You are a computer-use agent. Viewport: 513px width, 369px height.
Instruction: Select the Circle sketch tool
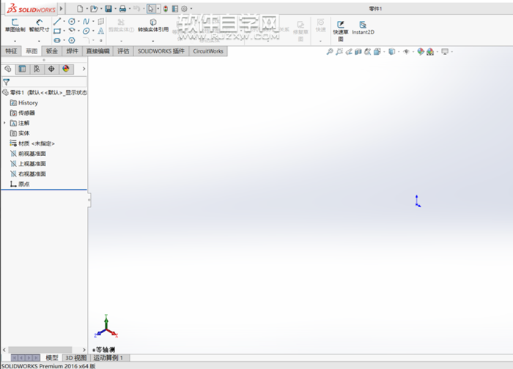pyautogui.click(x=72, y=21)
